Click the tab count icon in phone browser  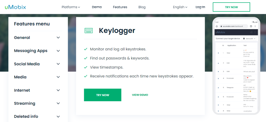tap(251, 26)
